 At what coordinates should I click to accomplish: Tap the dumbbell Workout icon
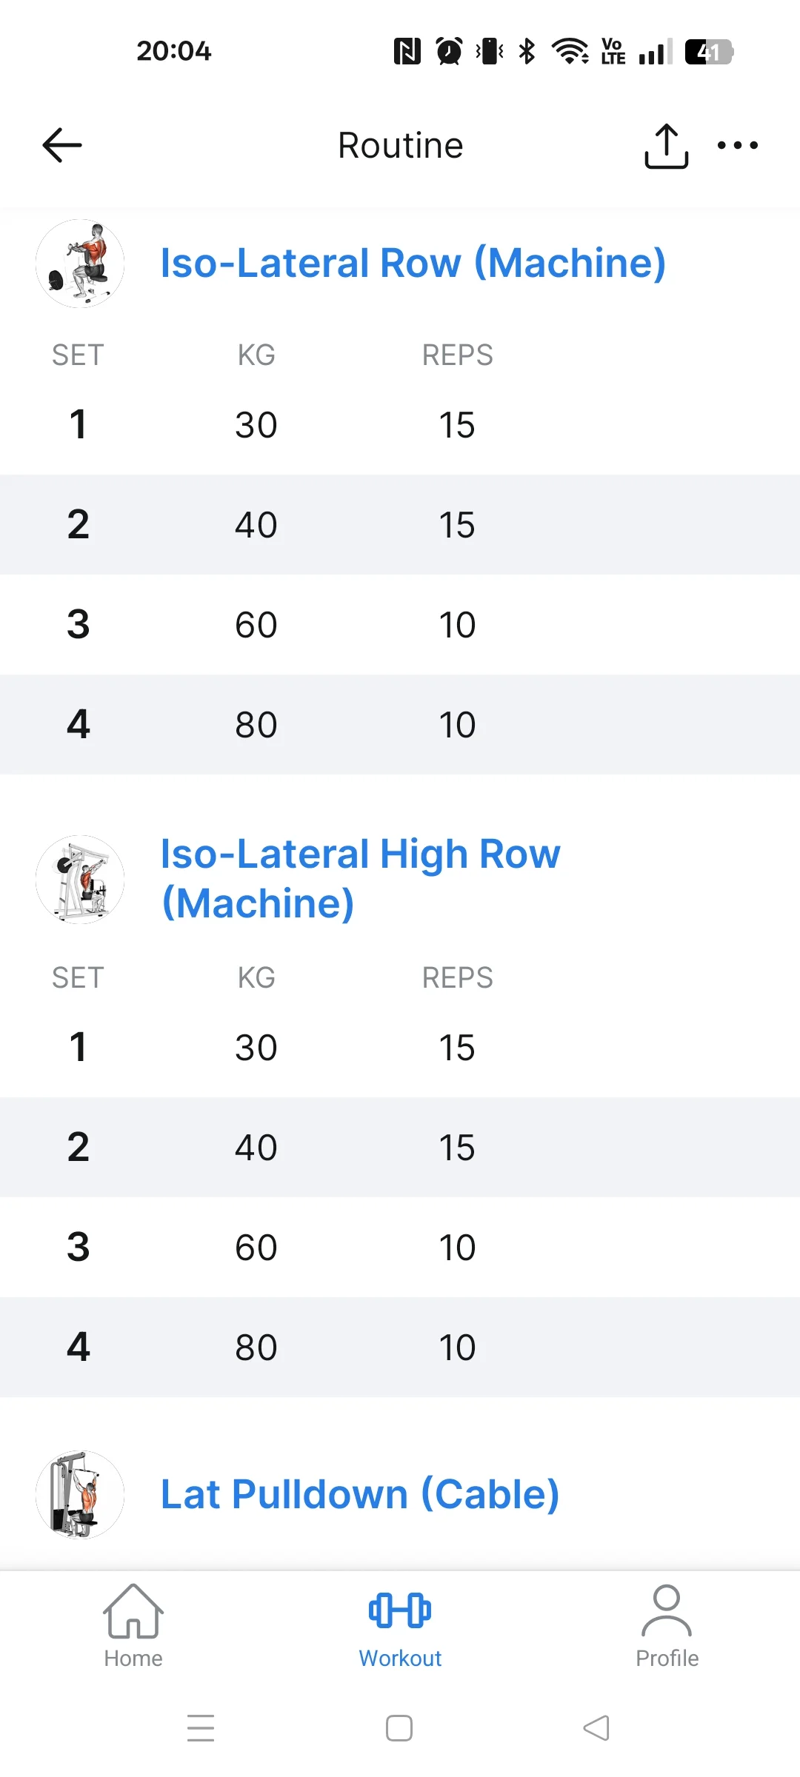400,1610
